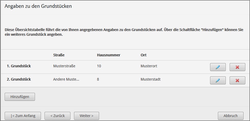Screen dimensions: 250x121
Task: Proceed with the Weiter button
Action: [86, 116]
